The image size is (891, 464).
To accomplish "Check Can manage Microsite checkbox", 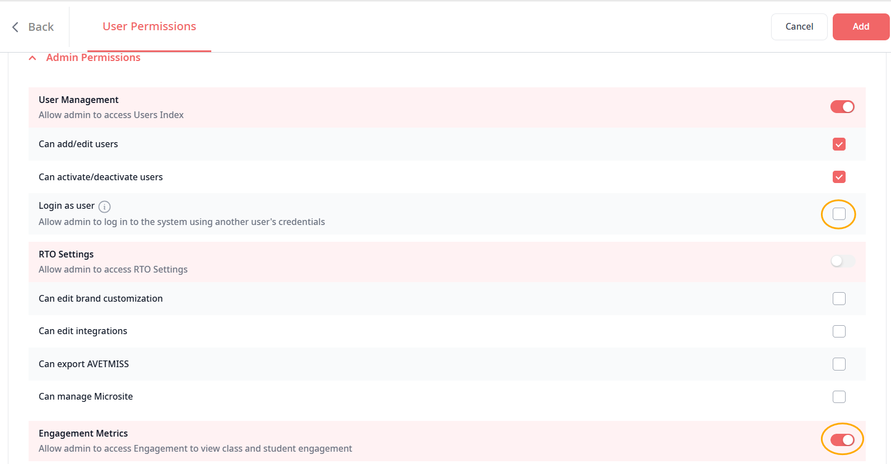I will [x=839, y=397].
